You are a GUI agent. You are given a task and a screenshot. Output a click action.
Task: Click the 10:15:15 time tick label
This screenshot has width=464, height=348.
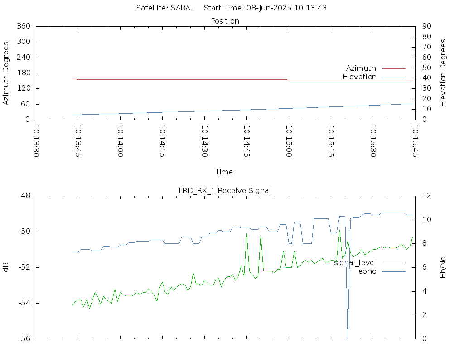(331, 141)
